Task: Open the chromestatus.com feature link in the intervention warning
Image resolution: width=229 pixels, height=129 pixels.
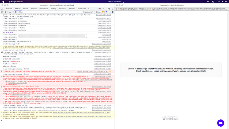Action: 58,46
